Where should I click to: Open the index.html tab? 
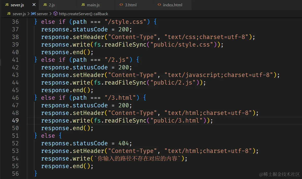point(172,5)
